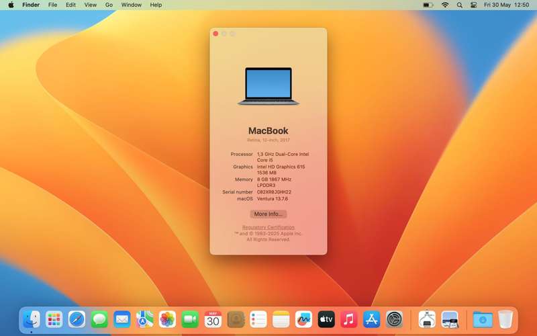The width and height of the screenshot is (537, 336).
Task: Open the Mail app
Action: (x=122, y=320)
